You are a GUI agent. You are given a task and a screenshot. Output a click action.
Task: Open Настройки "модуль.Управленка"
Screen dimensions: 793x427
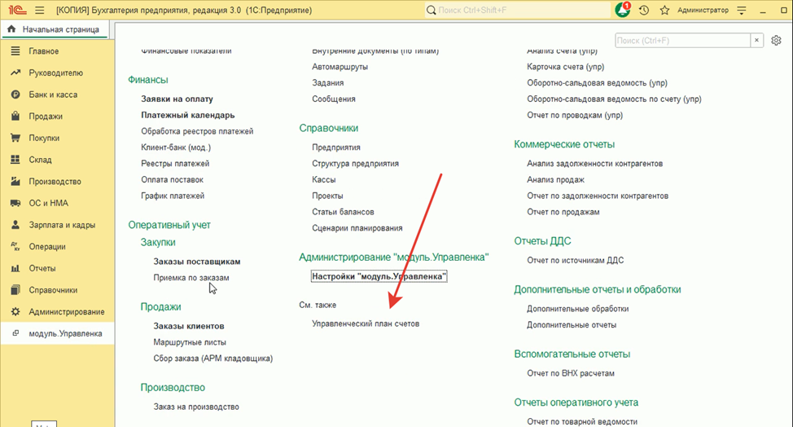[x=379, y=276]
